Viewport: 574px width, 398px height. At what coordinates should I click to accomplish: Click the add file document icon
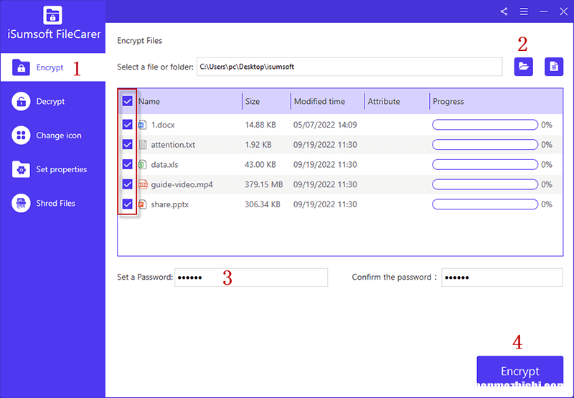coord(554,67)
